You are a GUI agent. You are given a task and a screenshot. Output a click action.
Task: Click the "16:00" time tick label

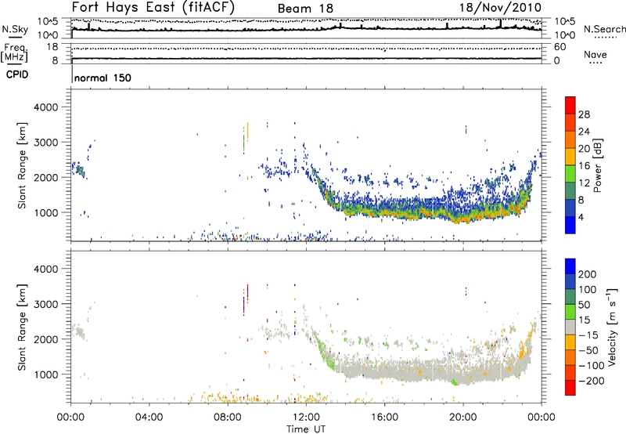[384, 418]
